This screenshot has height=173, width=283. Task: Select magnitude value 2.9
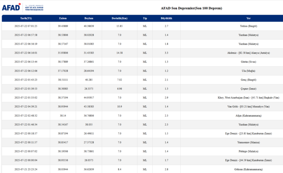pyautogui.click(x=167, y=98)
